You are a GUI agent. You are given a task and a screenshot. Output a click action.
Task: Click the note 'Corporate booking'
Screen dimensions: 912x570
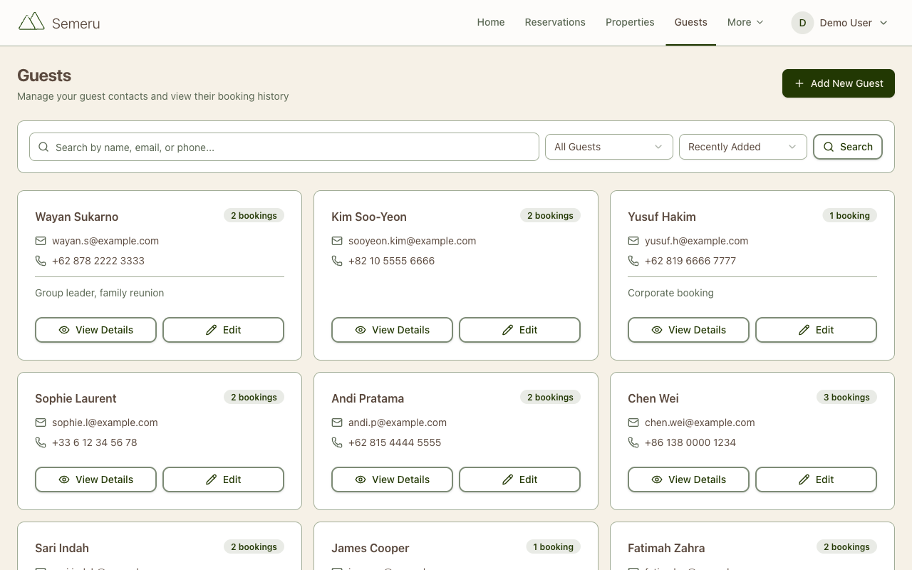(x=670, y=293)
